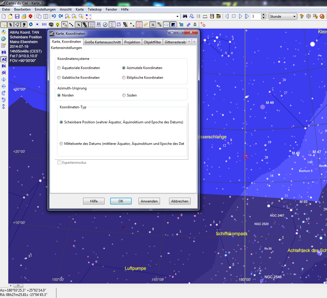Click the M 48 object on chart
Viewport: 327px width, 298px height.
(x=262, y=107)
